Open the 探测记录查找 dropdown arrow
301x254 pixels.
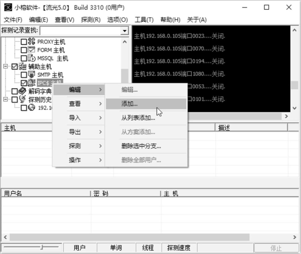point(125,31)
